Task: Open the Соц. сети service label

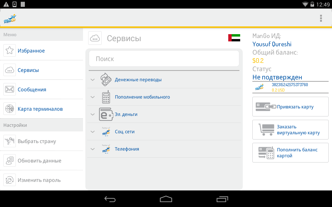Action: click(125, 131)
